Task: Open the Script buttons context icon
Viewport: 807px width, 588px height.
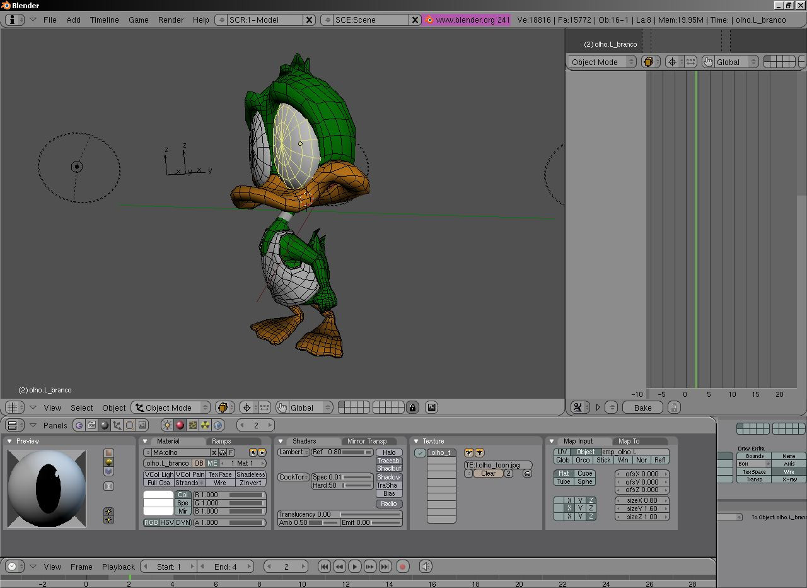Action: coord(91,425)
